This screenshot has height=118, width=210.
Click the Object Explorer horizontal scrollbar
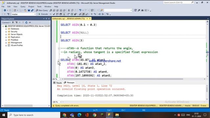18,106
